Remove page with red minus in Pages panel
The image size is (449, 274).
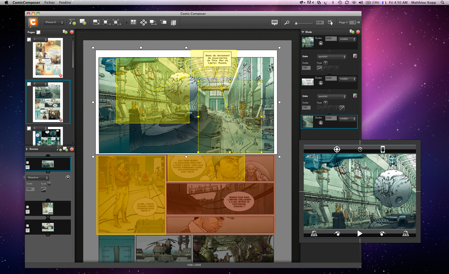[72, 32]
